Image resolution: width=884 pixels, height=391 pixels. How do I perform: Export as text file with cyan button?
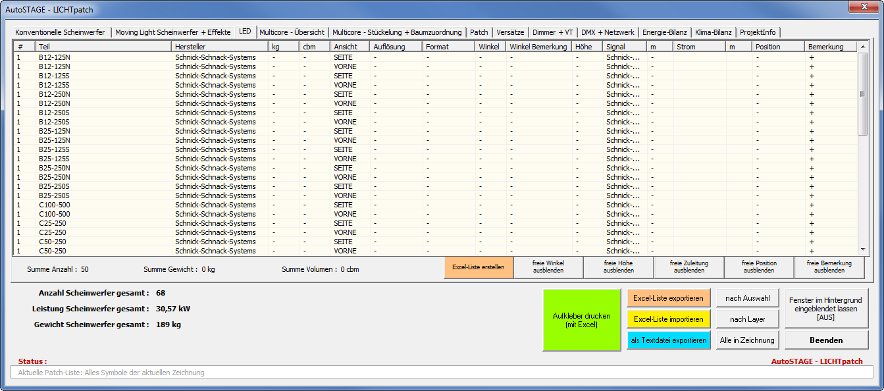tap(668, 340)
